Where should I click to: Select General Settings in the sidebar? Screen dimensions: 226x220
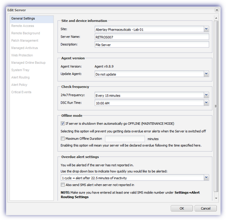pos(31,19)
